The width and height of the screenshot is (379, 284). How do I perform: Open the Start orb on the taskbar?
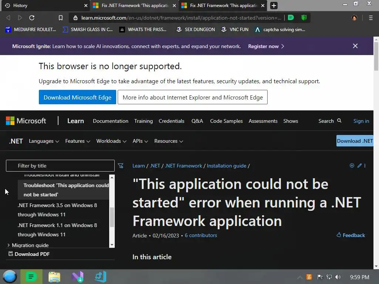click(10, 277)
